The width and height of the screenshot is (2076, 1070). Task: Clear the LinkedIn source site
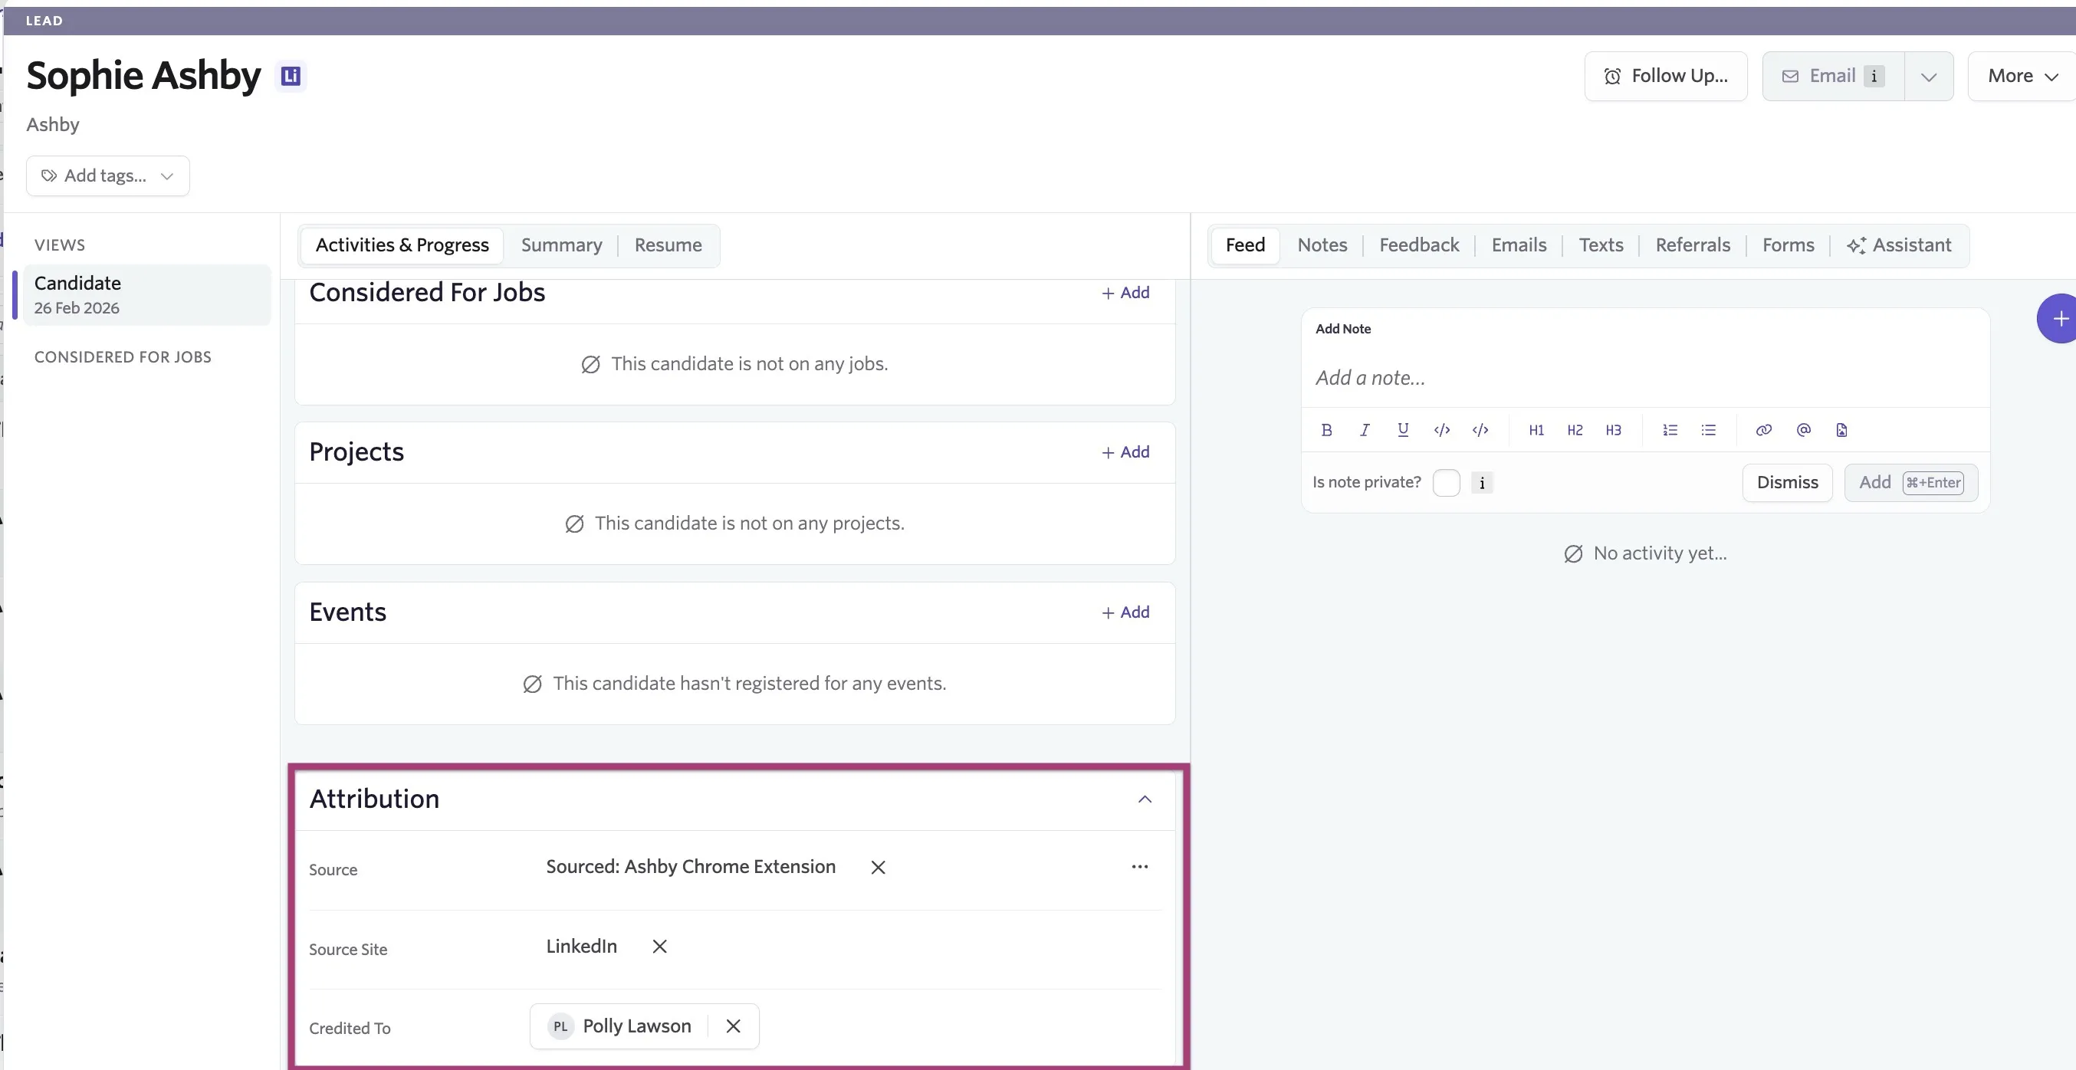pyautogui.click(x=659, y=946)
